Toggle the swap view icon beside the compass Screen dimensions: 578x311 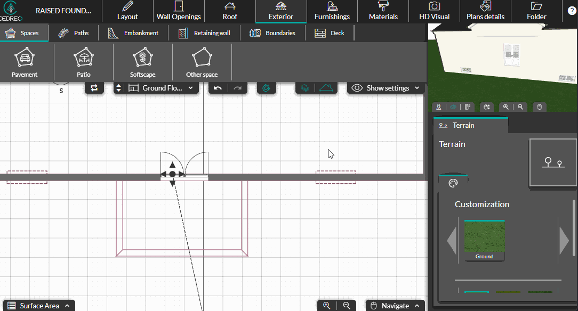(94, 88)
